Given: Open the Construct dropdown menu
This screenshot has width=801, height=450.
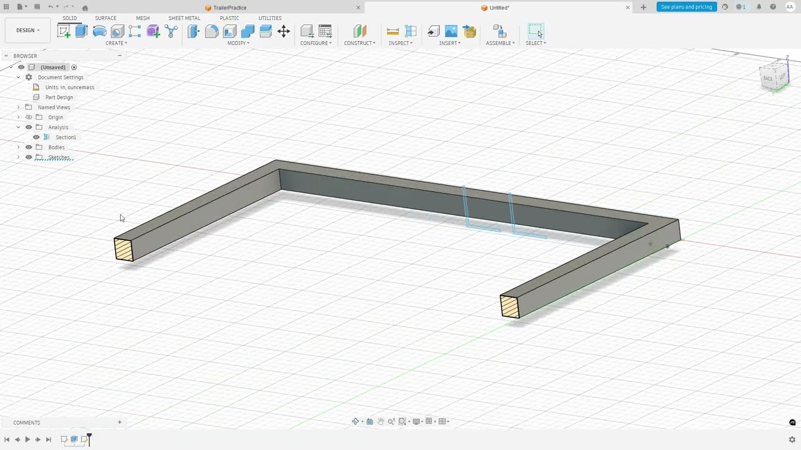Looking at the screenshot, I should pyautogui.click(x=360, y=43).
